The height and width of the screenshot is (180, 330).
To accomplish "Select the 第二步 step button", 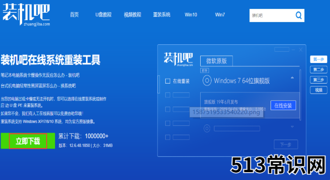I will point(318,69).
